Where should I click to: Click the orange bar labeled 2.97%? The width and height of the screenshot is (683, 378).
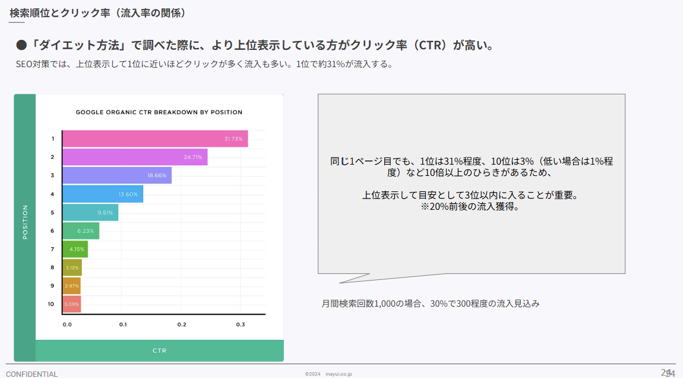click(x=71, y=286)
